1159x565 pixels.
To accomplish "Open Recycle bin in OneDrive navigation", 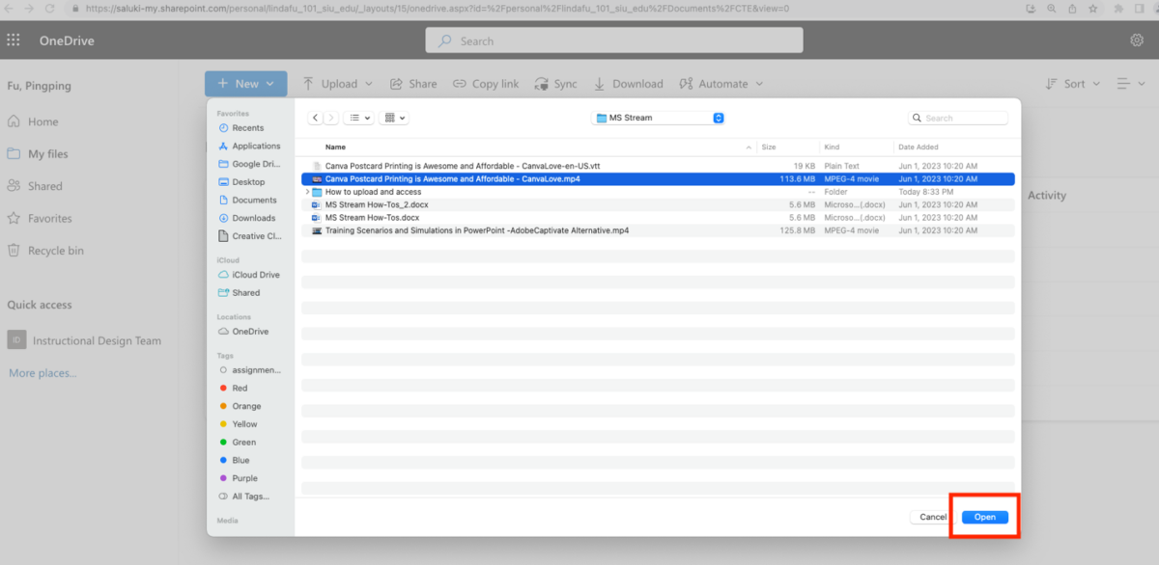I will 45,251.
